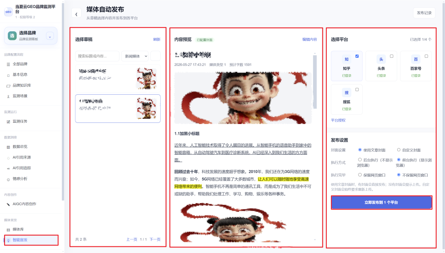Click the second bottom article image
This screenshot has width=445, height=253.
(x=234, y=223)
